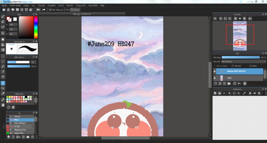This screenshot has height=143, width=267.
Task: Select the Lớp1 layer row
Action: 238,78
